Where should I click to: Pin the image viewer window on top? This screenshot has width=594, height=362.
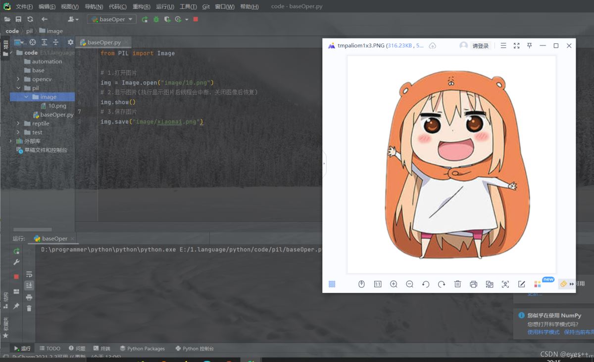(529, 45)
